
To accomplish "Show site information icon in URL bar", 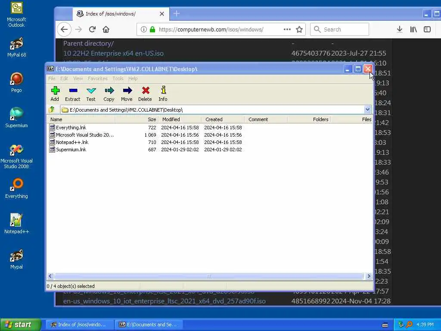I will click(x=144, y=29).
